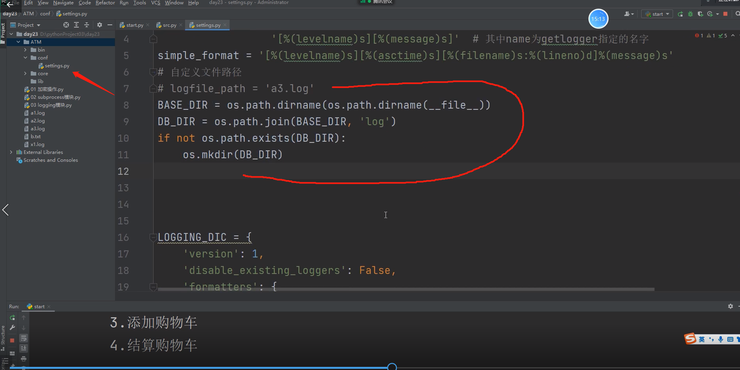
Task: Click the ATM breadcrumb in the navigation bar
Action: (x=28, y=14)
